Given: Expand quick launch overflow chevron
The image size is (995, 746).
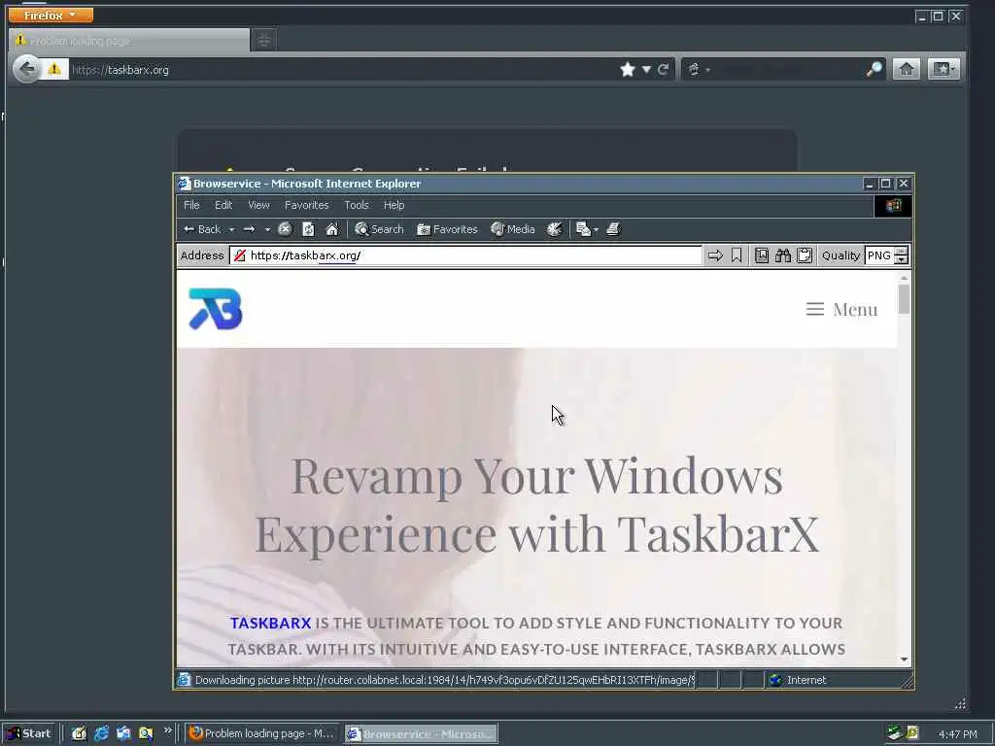Looking at the screenshot, I should (167, 730).
